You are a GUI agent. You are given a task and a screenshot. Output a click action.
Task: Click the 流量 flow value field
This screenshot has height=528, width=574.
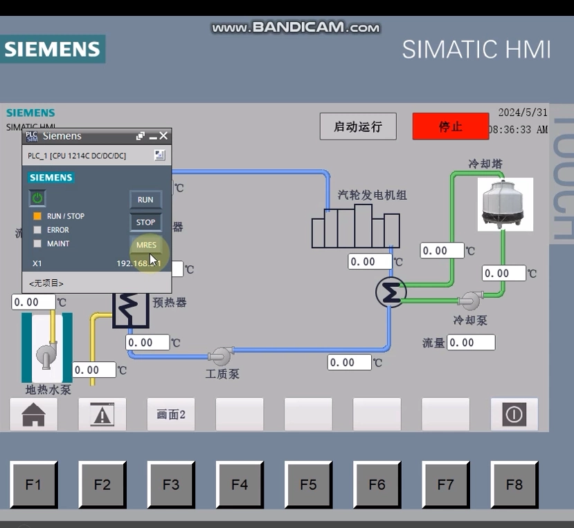[471, 343]
